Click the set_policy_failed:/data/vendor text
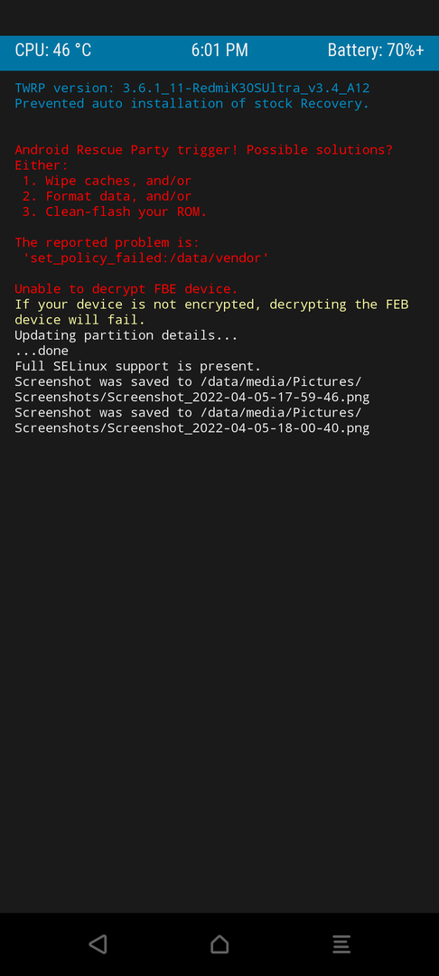The height and width of the screenshot is (976, 439). click(x=145, y=258)
